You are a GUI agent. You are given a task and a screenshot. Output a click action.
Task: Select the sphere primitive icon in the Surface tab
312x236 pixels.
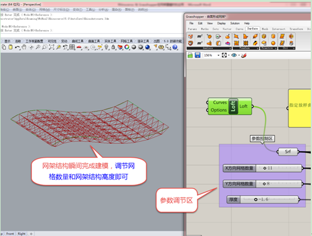[273, 43]
